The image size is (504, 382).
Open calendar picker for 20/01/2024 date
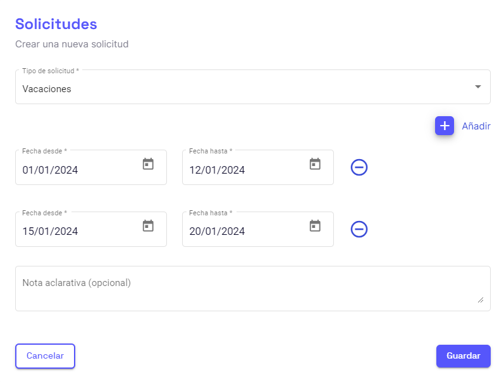315,225
